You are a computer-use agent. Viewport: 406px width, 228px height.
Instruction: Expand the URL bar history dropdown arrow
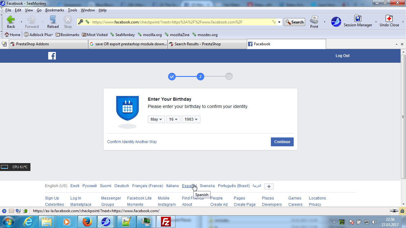[x=279, y=22]
